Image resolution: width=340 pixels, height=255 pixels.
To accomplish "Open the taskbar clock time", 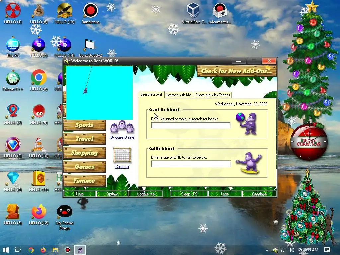I will tap(308, 250).
